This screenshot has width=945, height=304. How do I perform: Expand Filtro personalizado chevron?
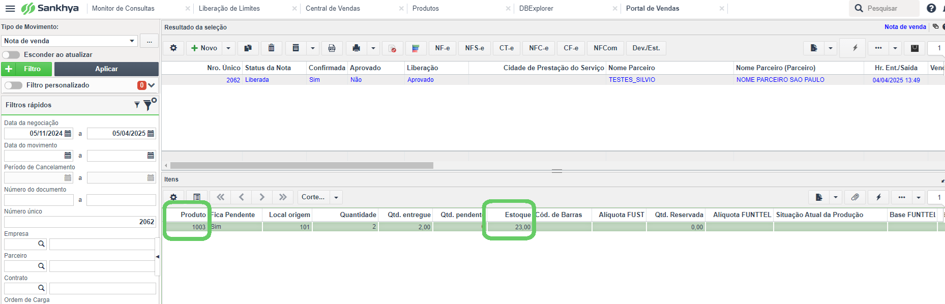point(152,85)
